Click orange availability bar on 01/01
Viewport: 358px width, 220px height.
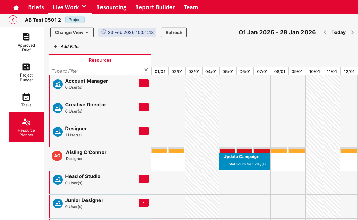point(159,151)
